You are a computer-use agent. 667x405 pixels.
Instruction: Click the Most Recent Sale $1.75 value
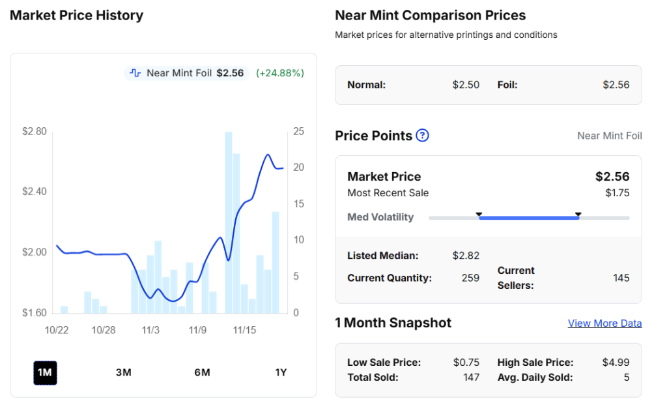617,193
